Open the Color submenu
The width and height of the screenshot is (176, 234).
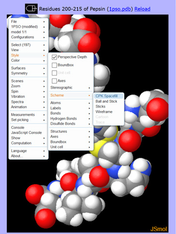click(x=28, y=61)
